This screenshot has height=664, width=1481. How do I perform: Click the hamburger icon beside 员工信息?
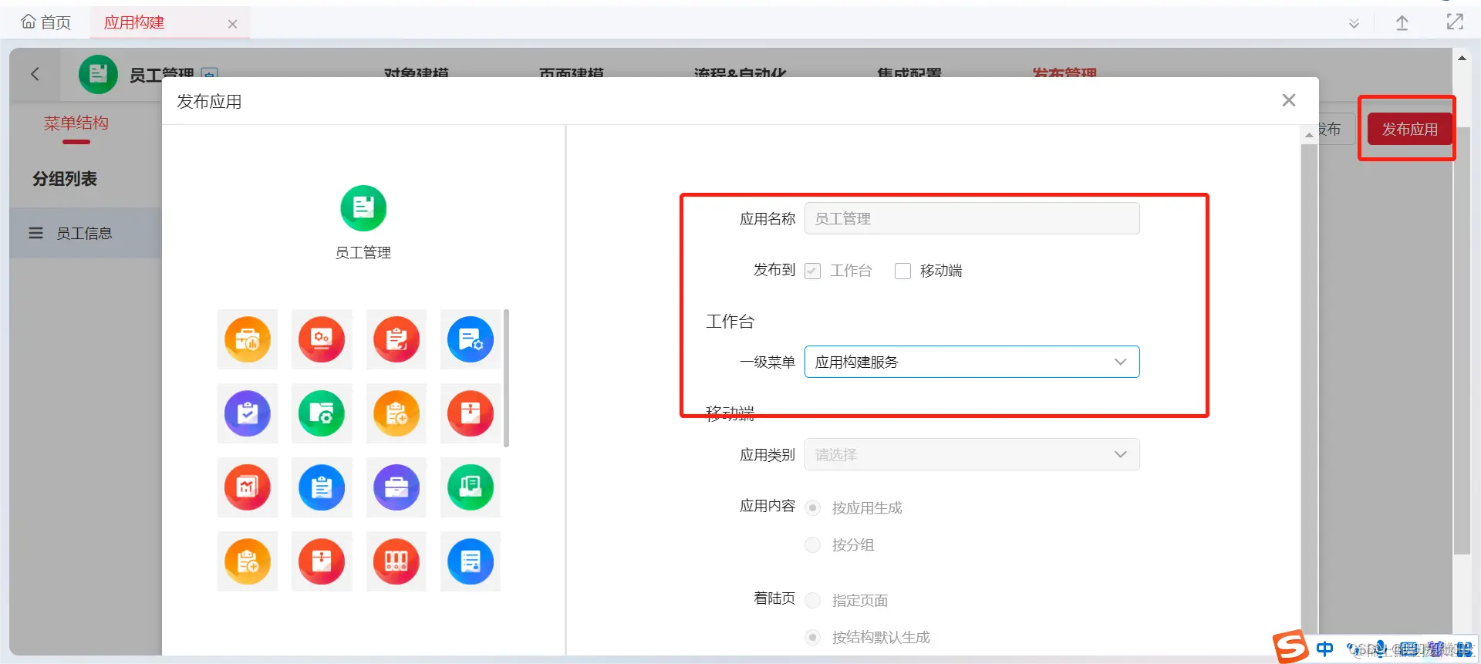coord(35,233)
